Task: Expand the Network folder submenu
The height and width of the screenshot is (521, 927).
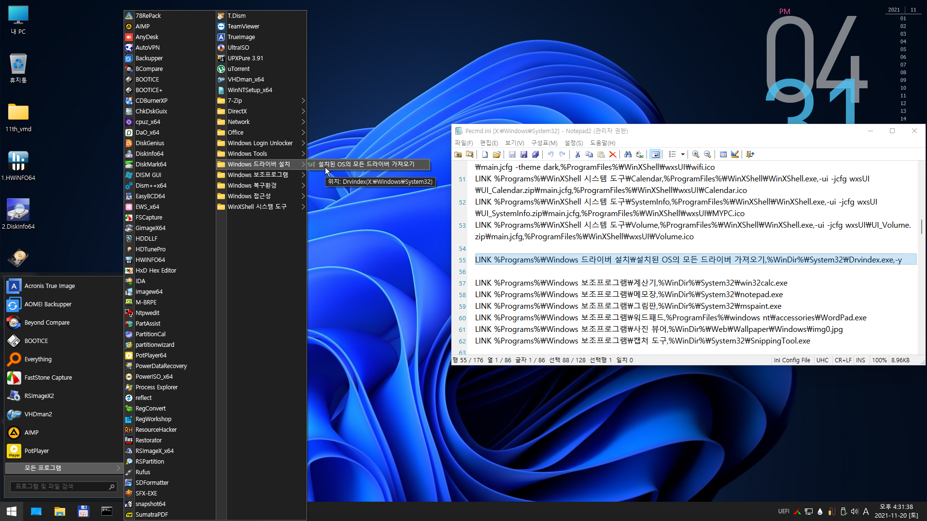Action: click(x=261, y=122)
